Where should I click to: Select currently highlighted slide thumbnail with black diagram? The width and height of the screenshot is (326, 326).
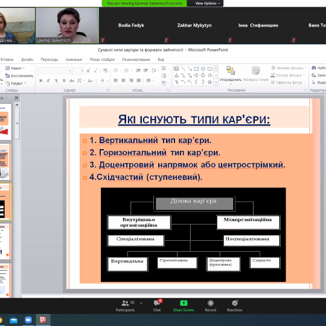(x=5, y=201)
